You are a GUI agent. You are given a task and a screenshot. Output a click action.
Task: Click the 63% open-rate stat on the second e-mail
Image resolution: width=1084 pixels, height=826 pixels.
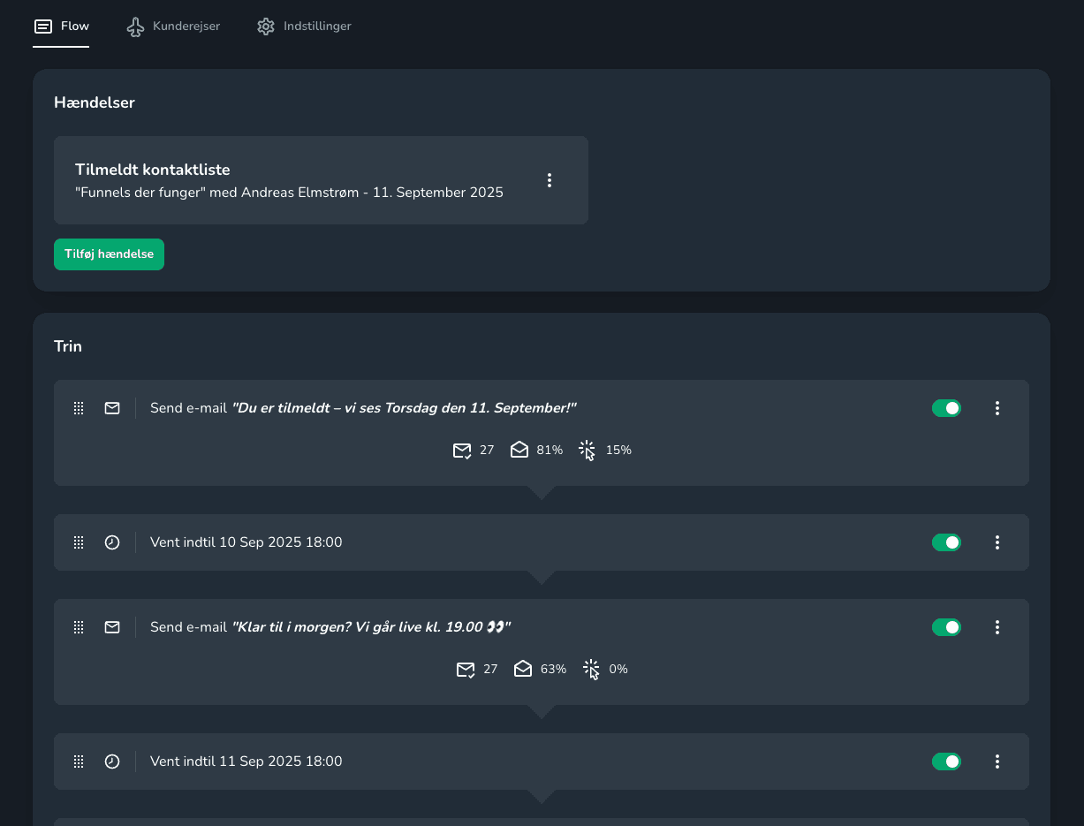click(x=554, y=669)
